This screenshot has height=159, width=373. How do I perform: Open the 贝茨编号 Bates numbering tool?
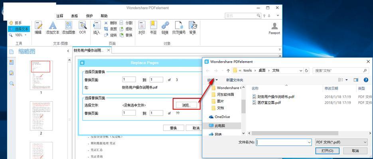point(179,28)
